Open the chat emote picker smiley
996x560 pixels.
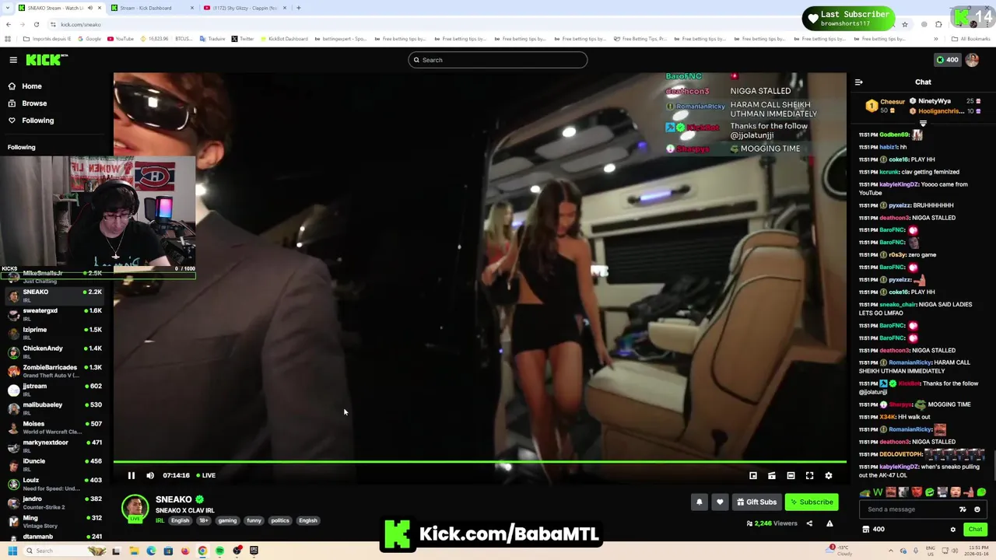tap(977, 509)
